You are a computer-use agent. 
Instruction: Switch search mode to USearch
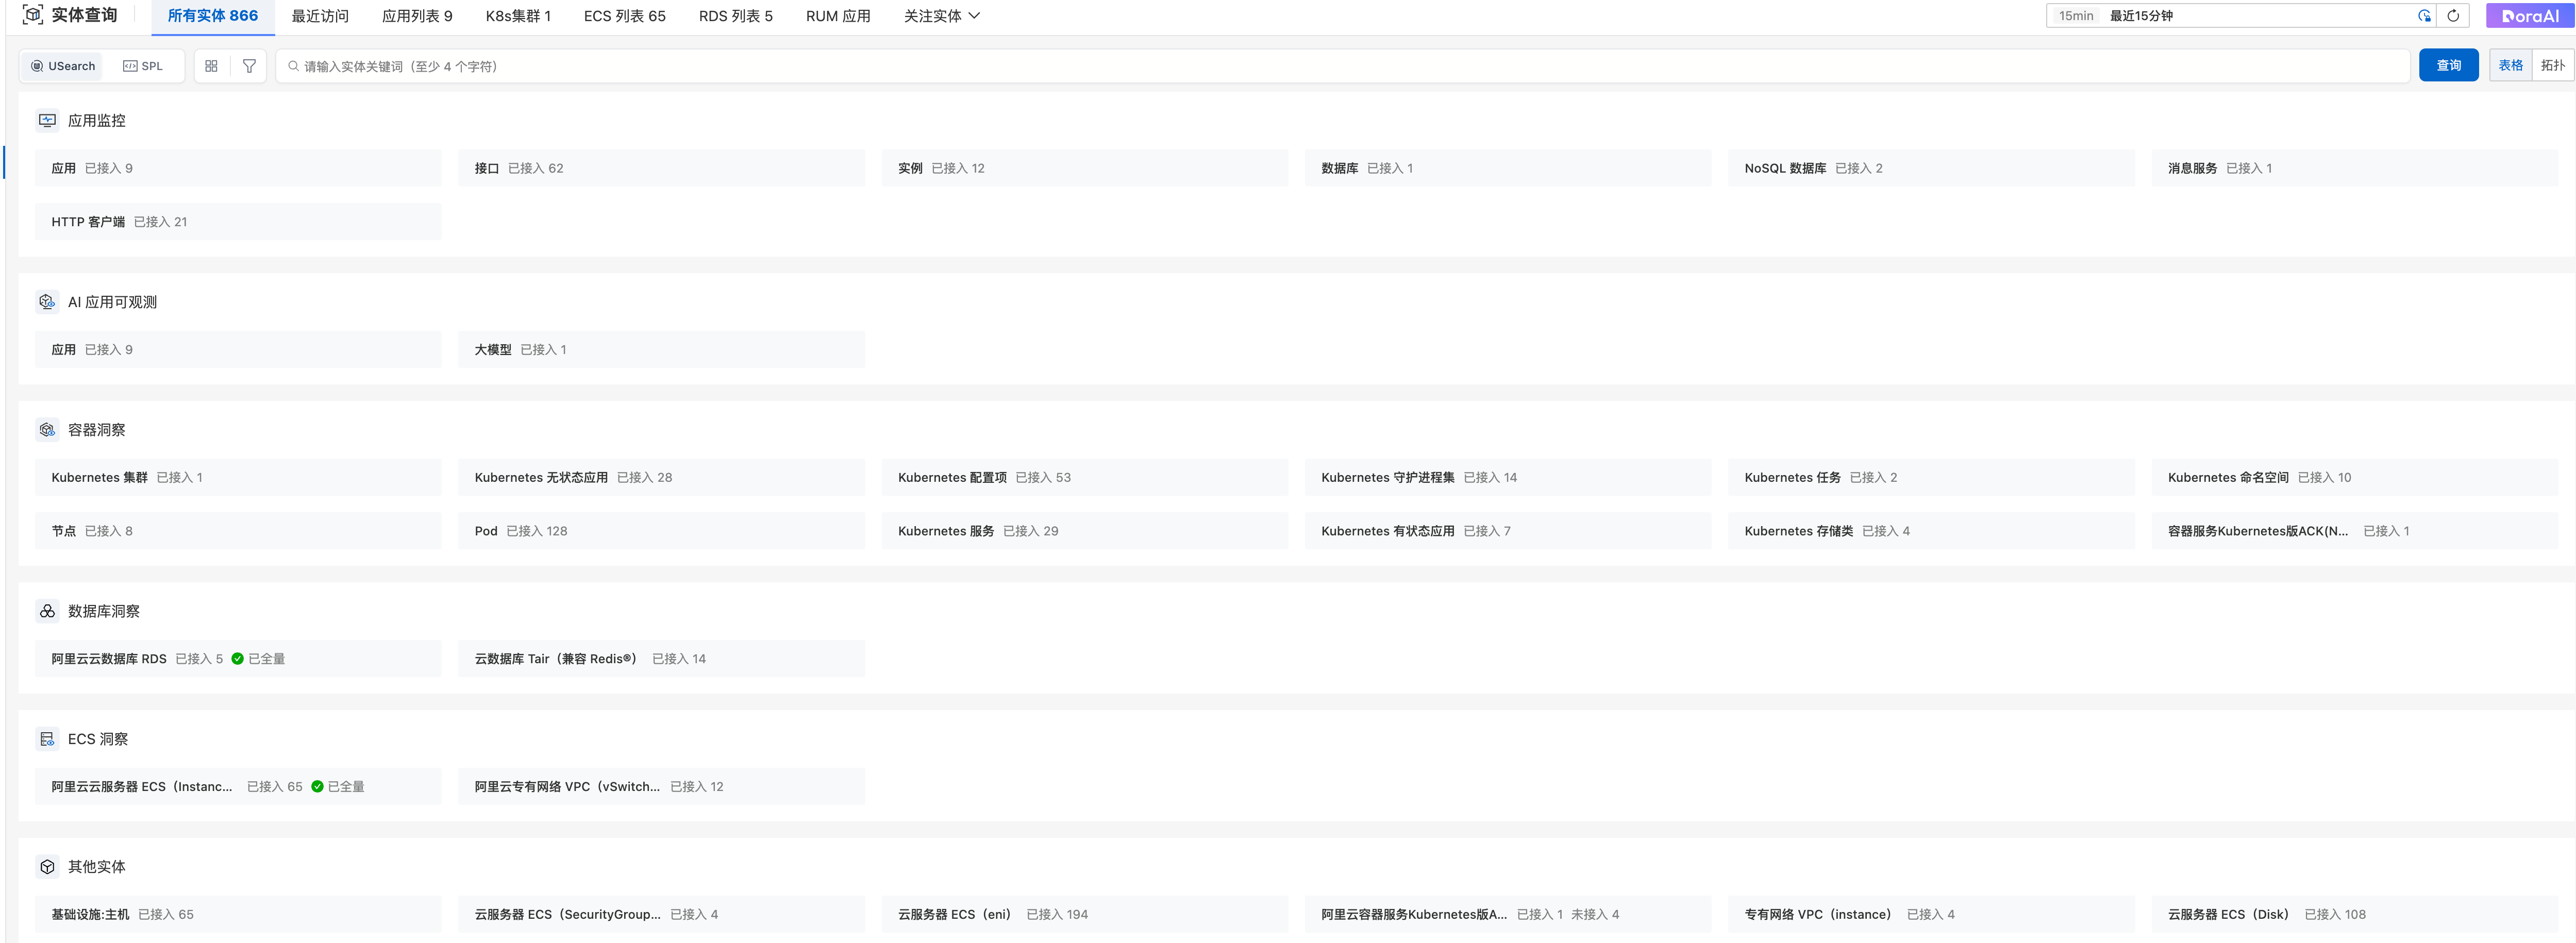coord(63,66)
